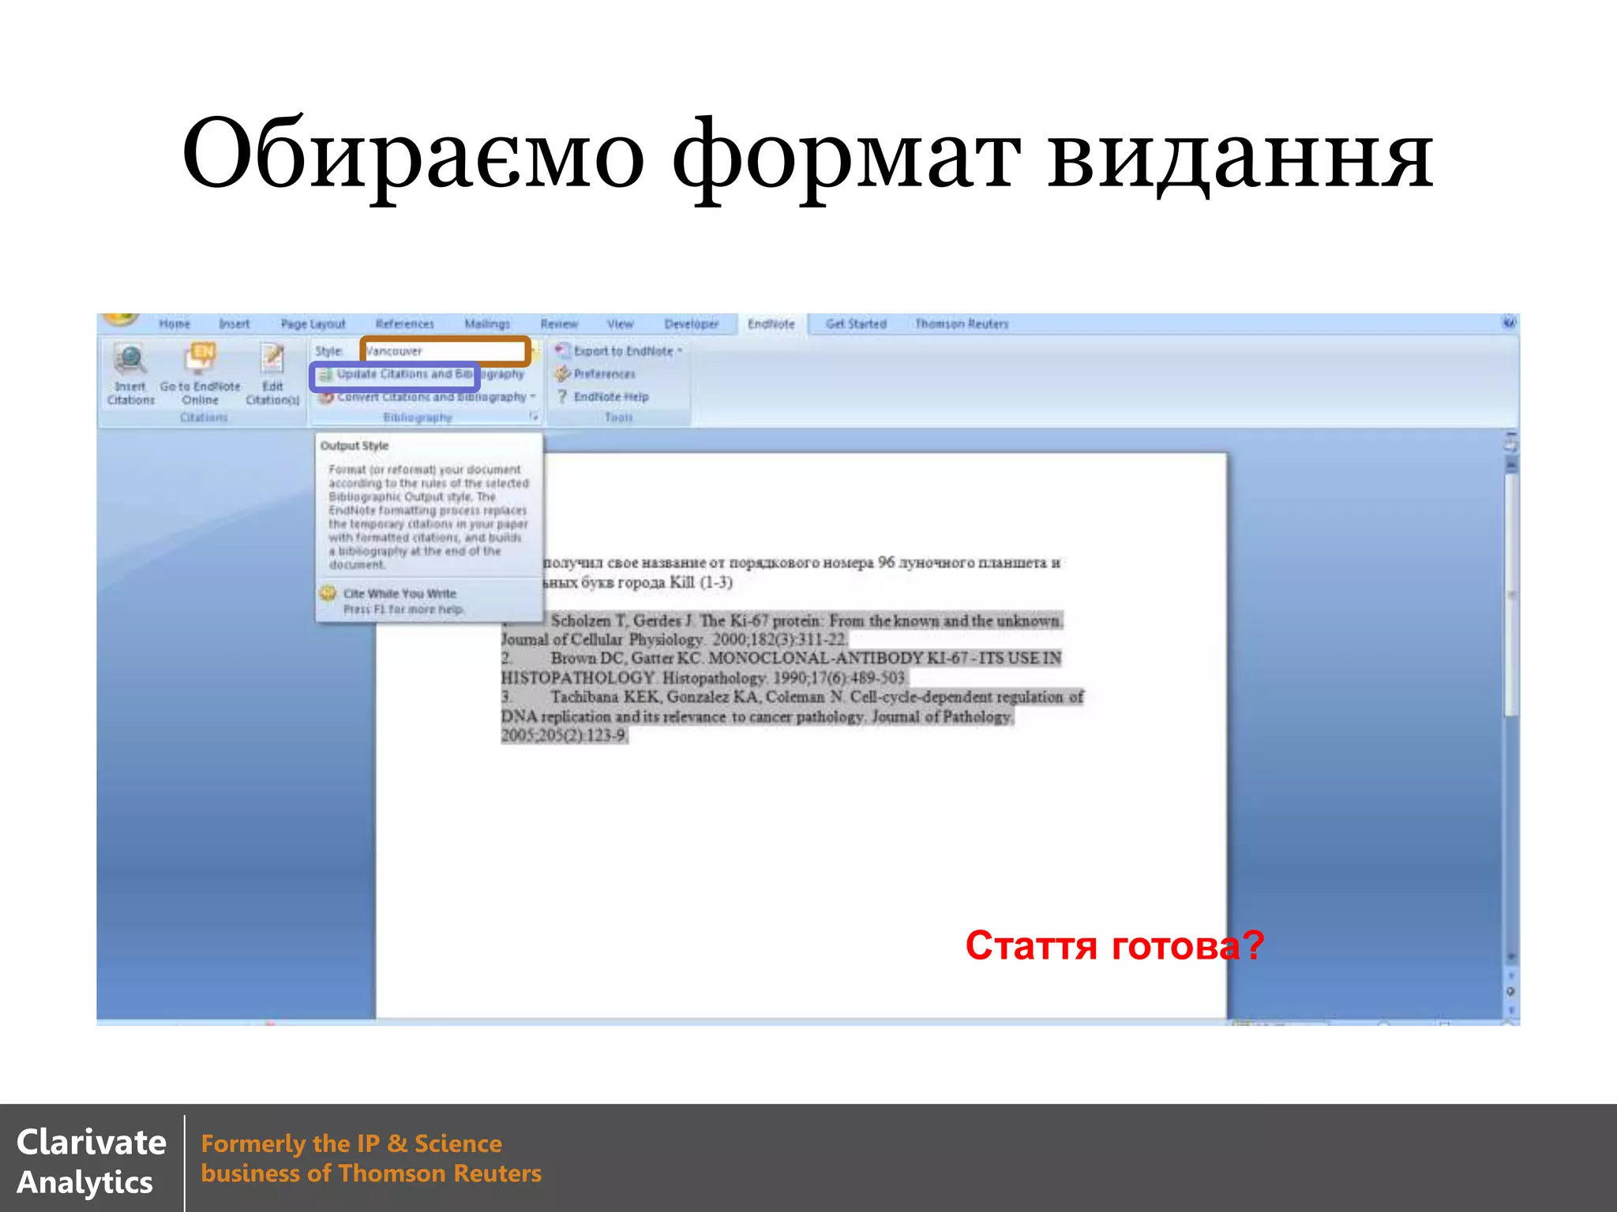The height and width of the screenshot is (1212, 1617).
Task: Click the Tachibana KEK reference entry
Action: click(x=792, y=716)
